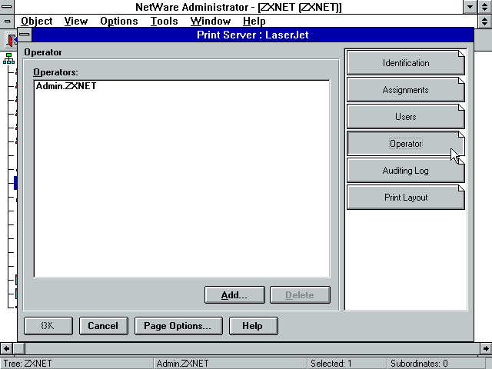Click the NetWare Administrator restore arrows button
Screen dimensions: 492x369
[485, 7]
